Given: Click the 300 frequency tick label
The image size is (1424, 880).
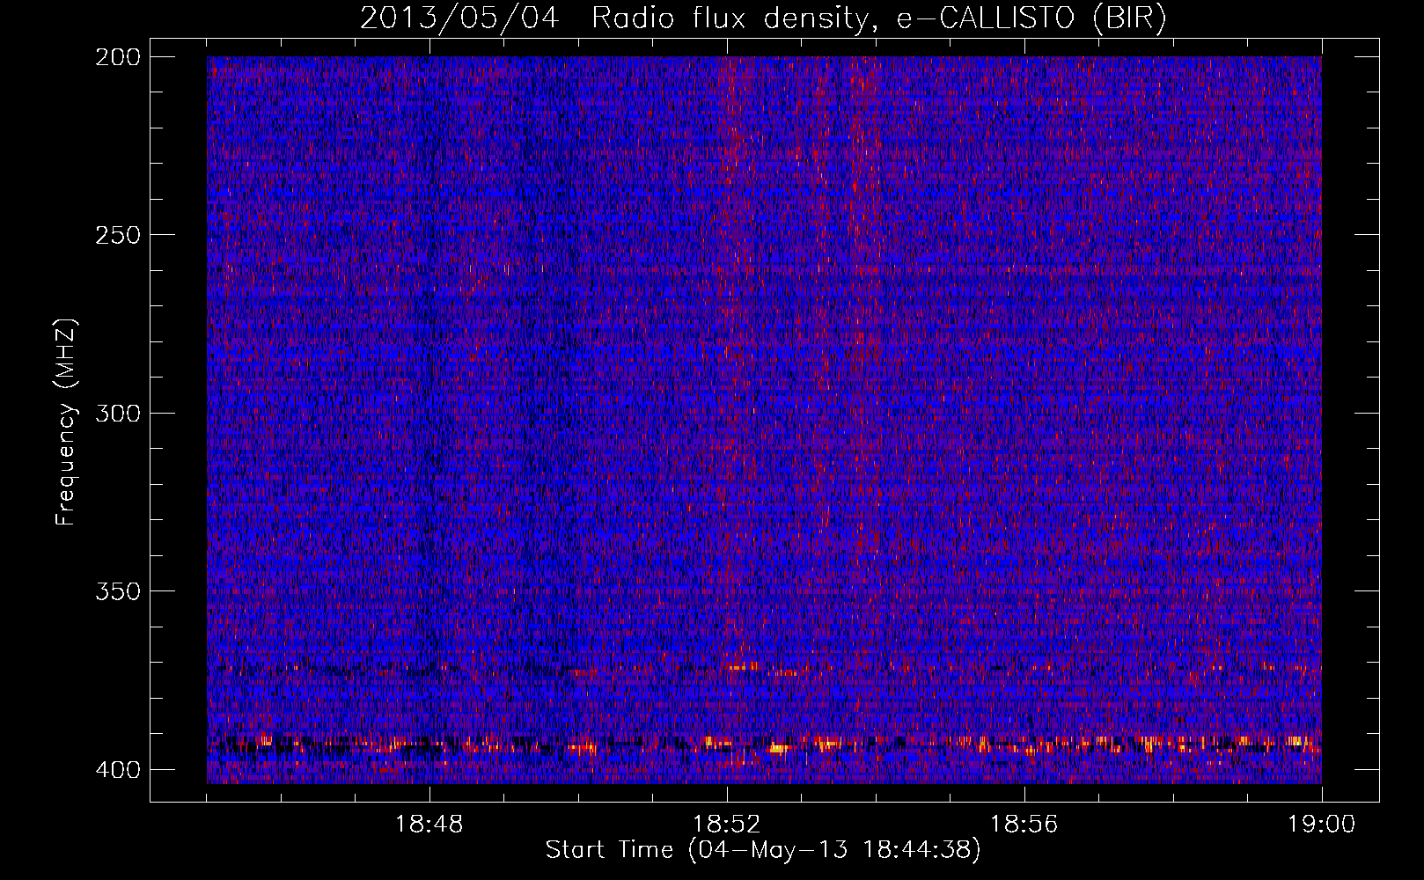Looking at the screenshot, I should [118, 414].
